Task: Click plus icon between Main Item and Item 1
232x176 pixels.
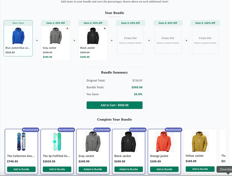Action: click(37, 40)
